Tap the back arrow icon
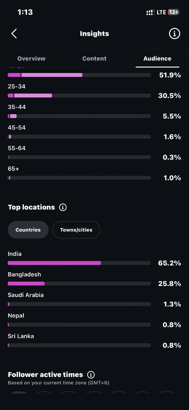The height and width of the screenshot is (410, 189). [14, 34]
